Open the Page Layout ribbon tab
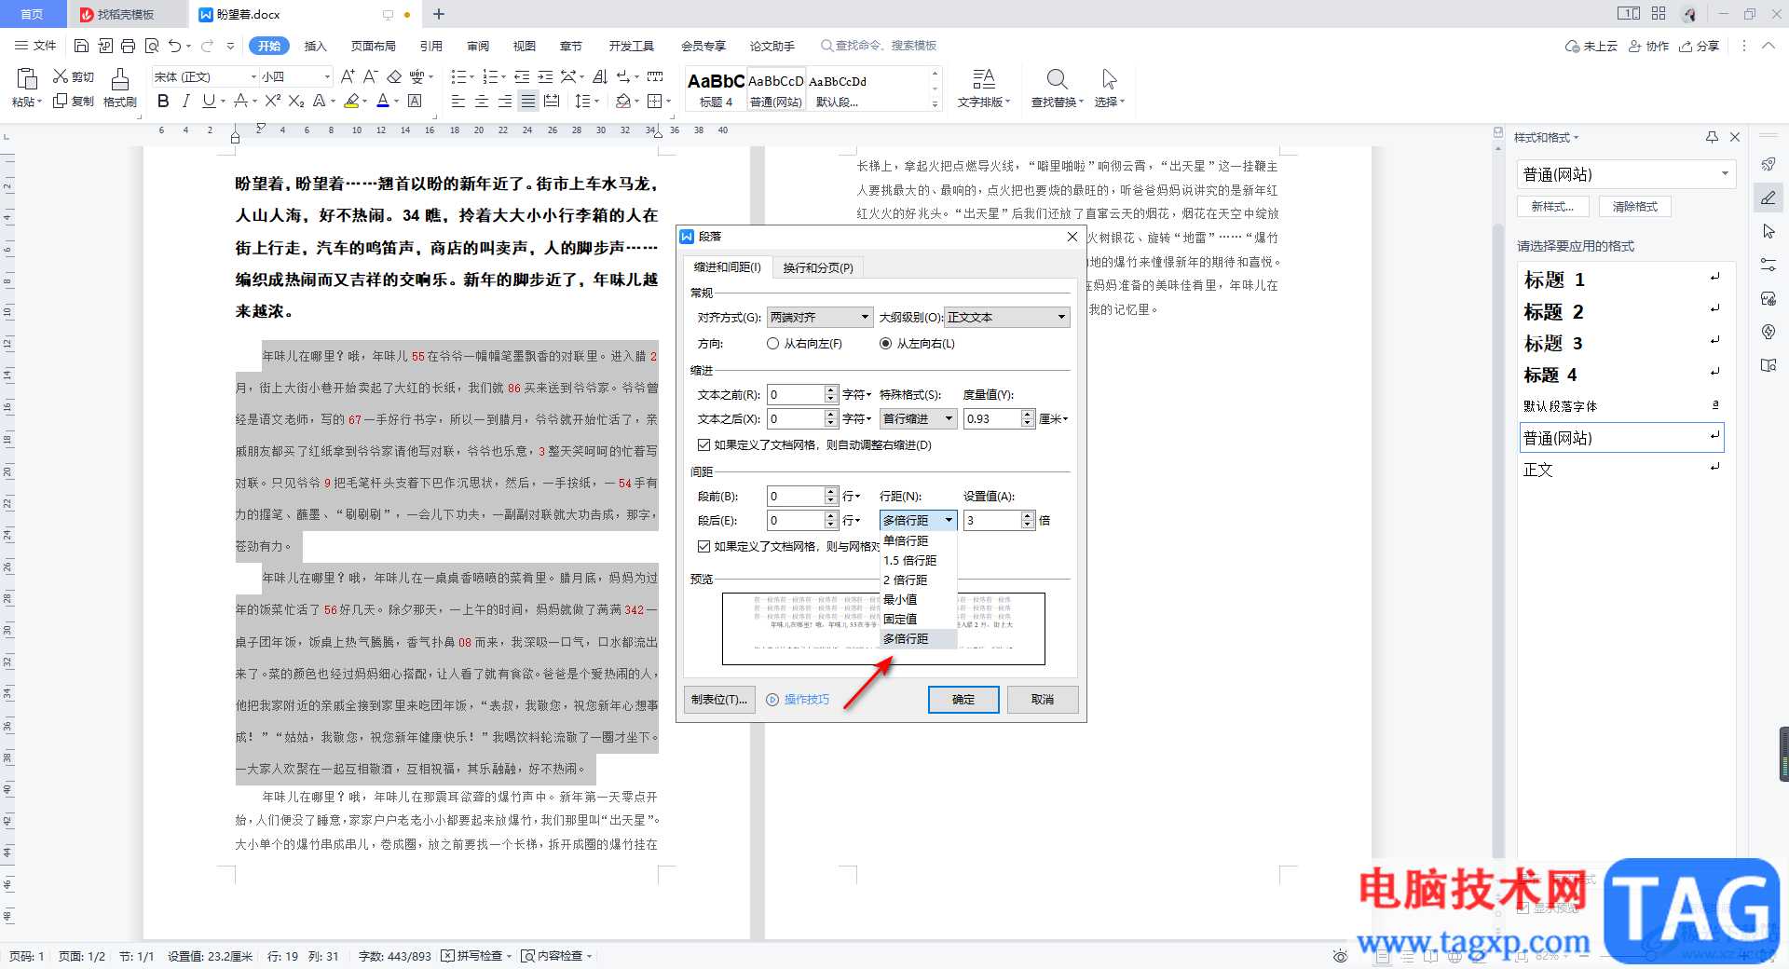Viewport: 1789px width, 969px height. click(373, 46)
